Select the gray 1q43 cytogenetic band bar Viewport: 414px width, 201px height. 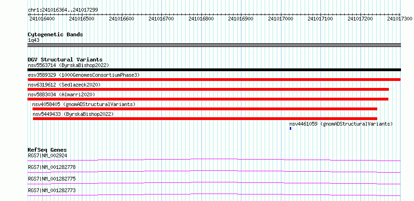tap(214, 45)
